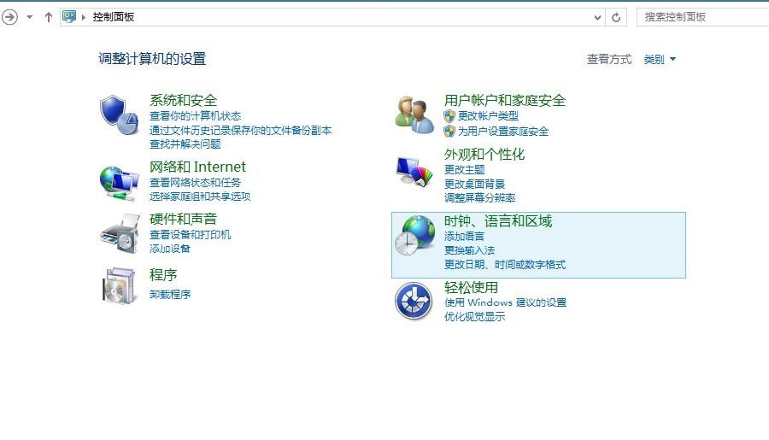Open Network and Internet globe icon

tap(119, 184)
